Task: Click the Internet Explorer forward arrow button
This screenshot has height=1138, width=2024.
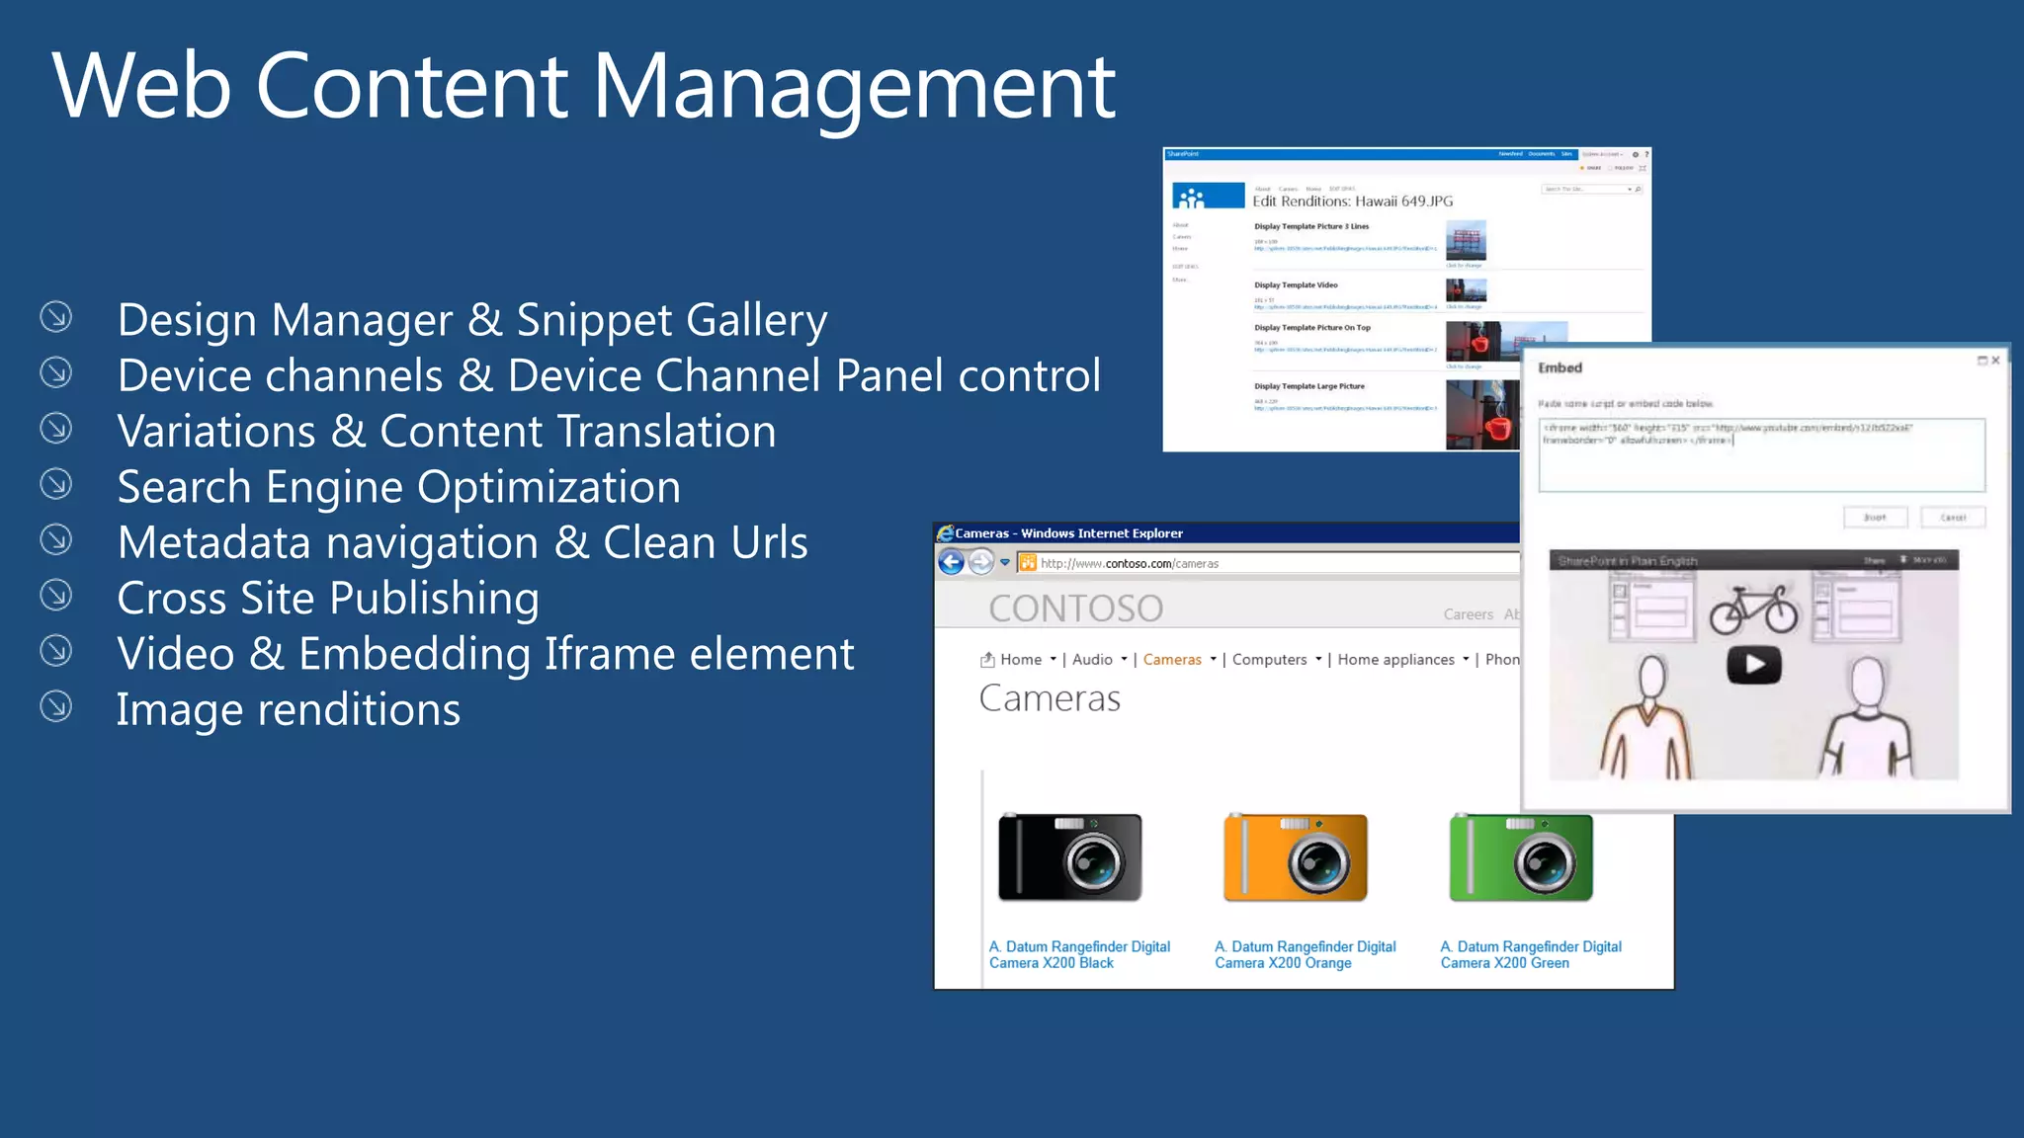Action: (980, 562)
